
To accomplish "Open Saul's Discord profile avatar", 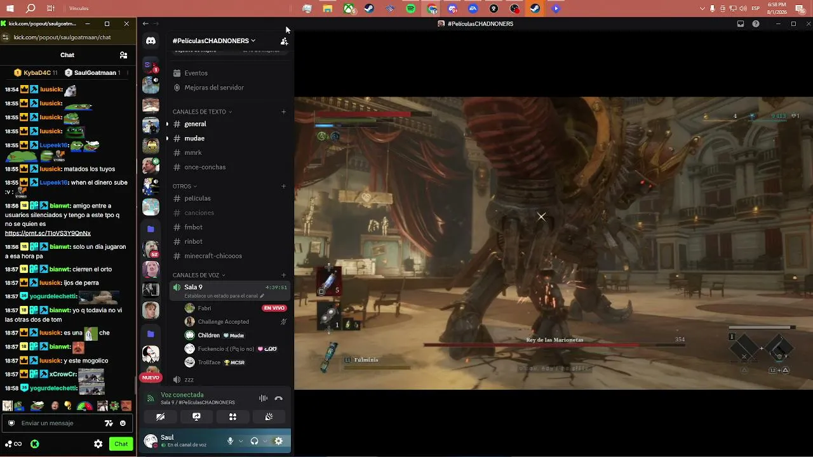I will coord(151,441).
